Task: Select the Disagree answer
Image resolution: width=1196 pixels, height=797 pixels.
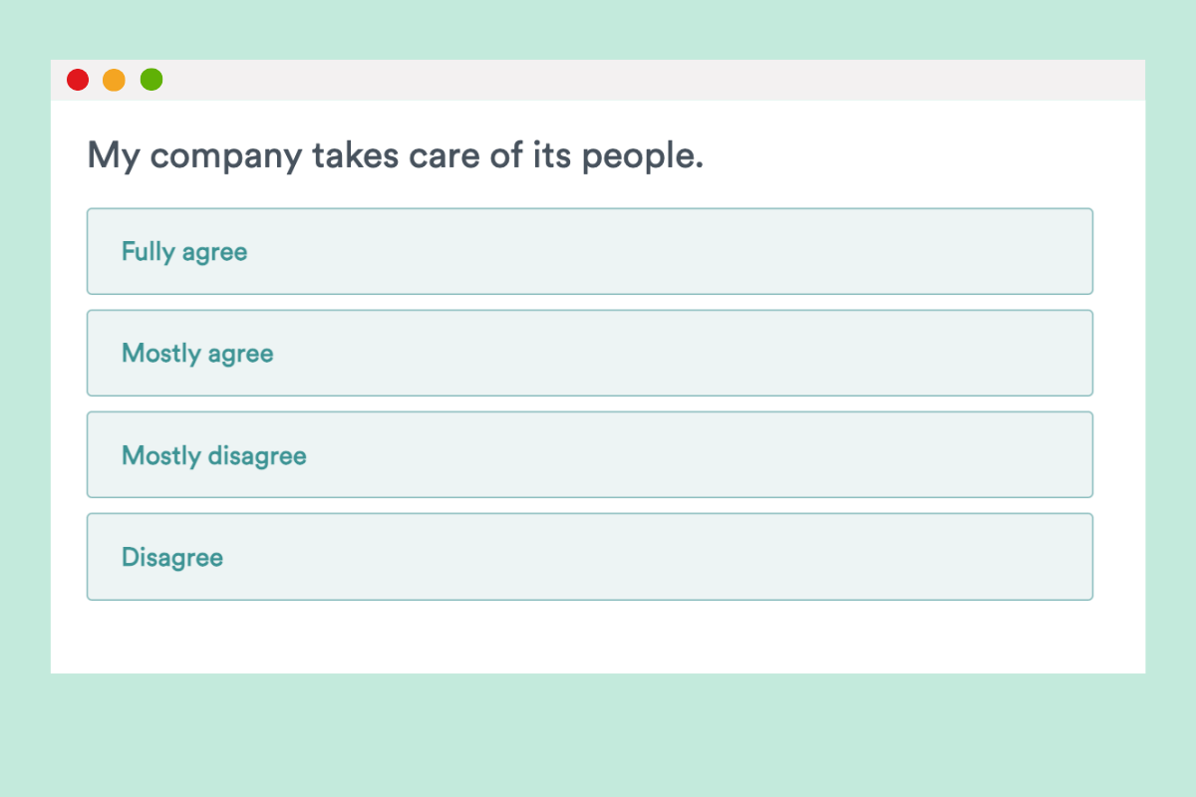Action: [589, 556]
